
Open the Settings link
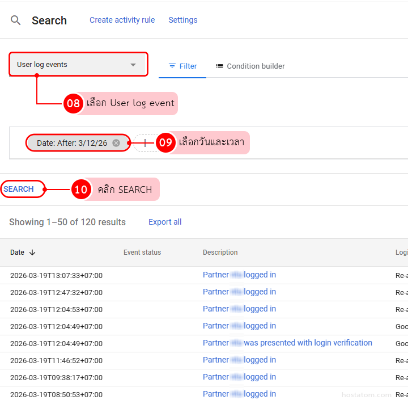click(182, 20)
